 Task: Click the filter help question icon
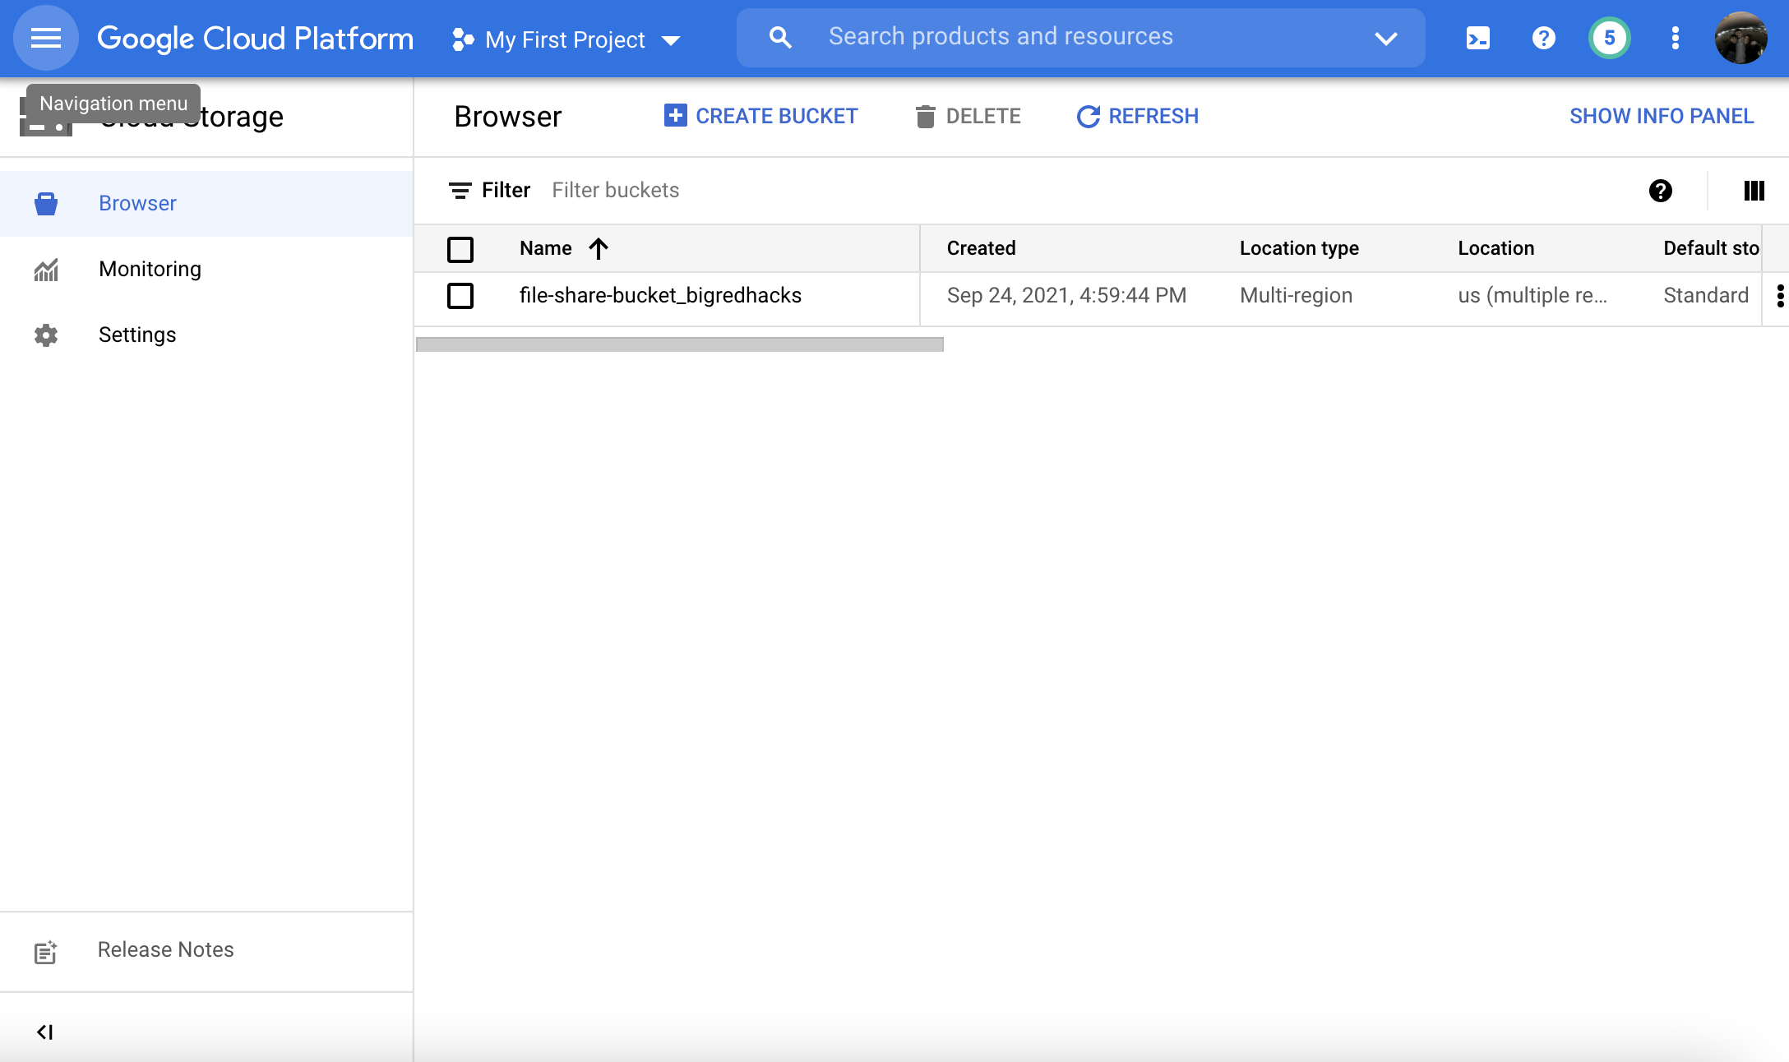[1660, 191]
